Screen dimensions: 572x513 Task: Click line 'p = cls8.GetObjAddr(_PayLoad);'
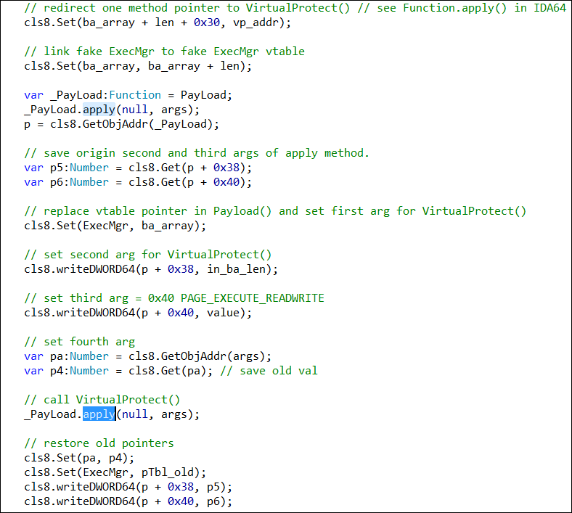point(121,124)
